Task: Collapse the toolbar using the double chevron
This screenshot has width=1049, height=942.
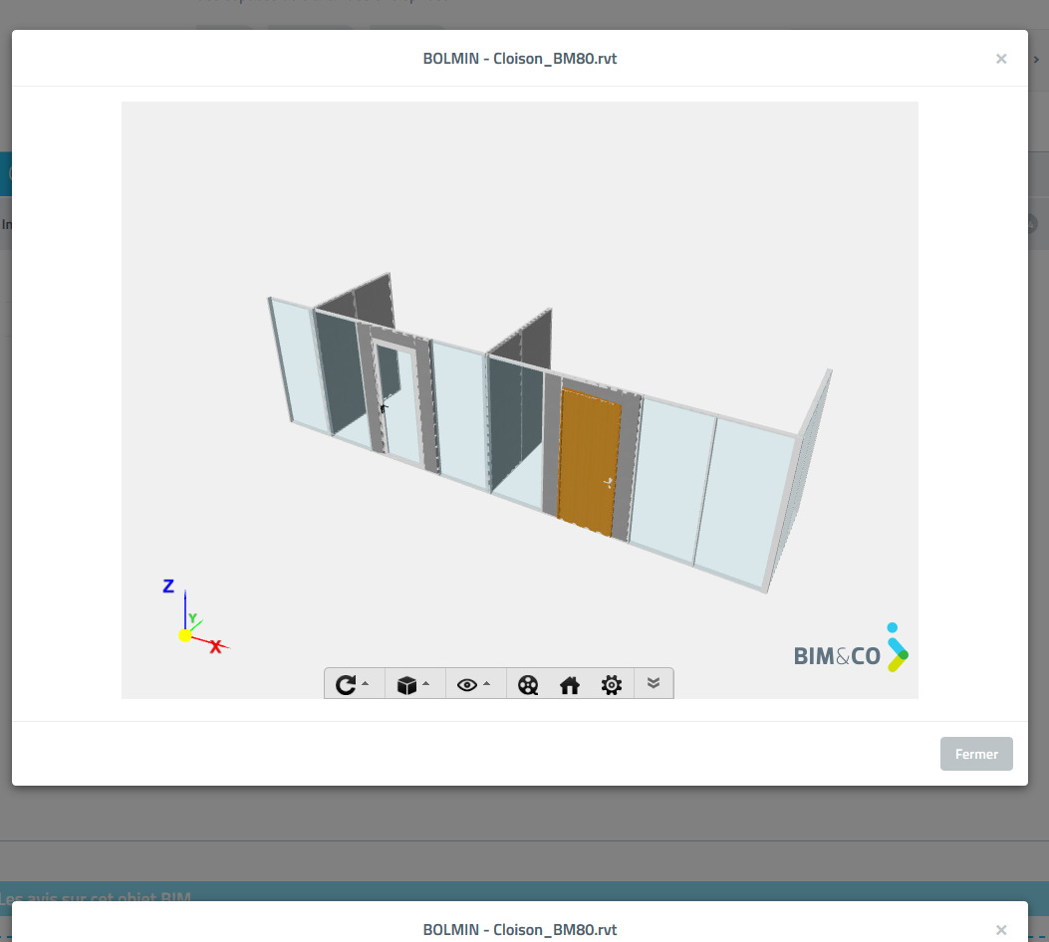Action: click(x=654, y=683)
